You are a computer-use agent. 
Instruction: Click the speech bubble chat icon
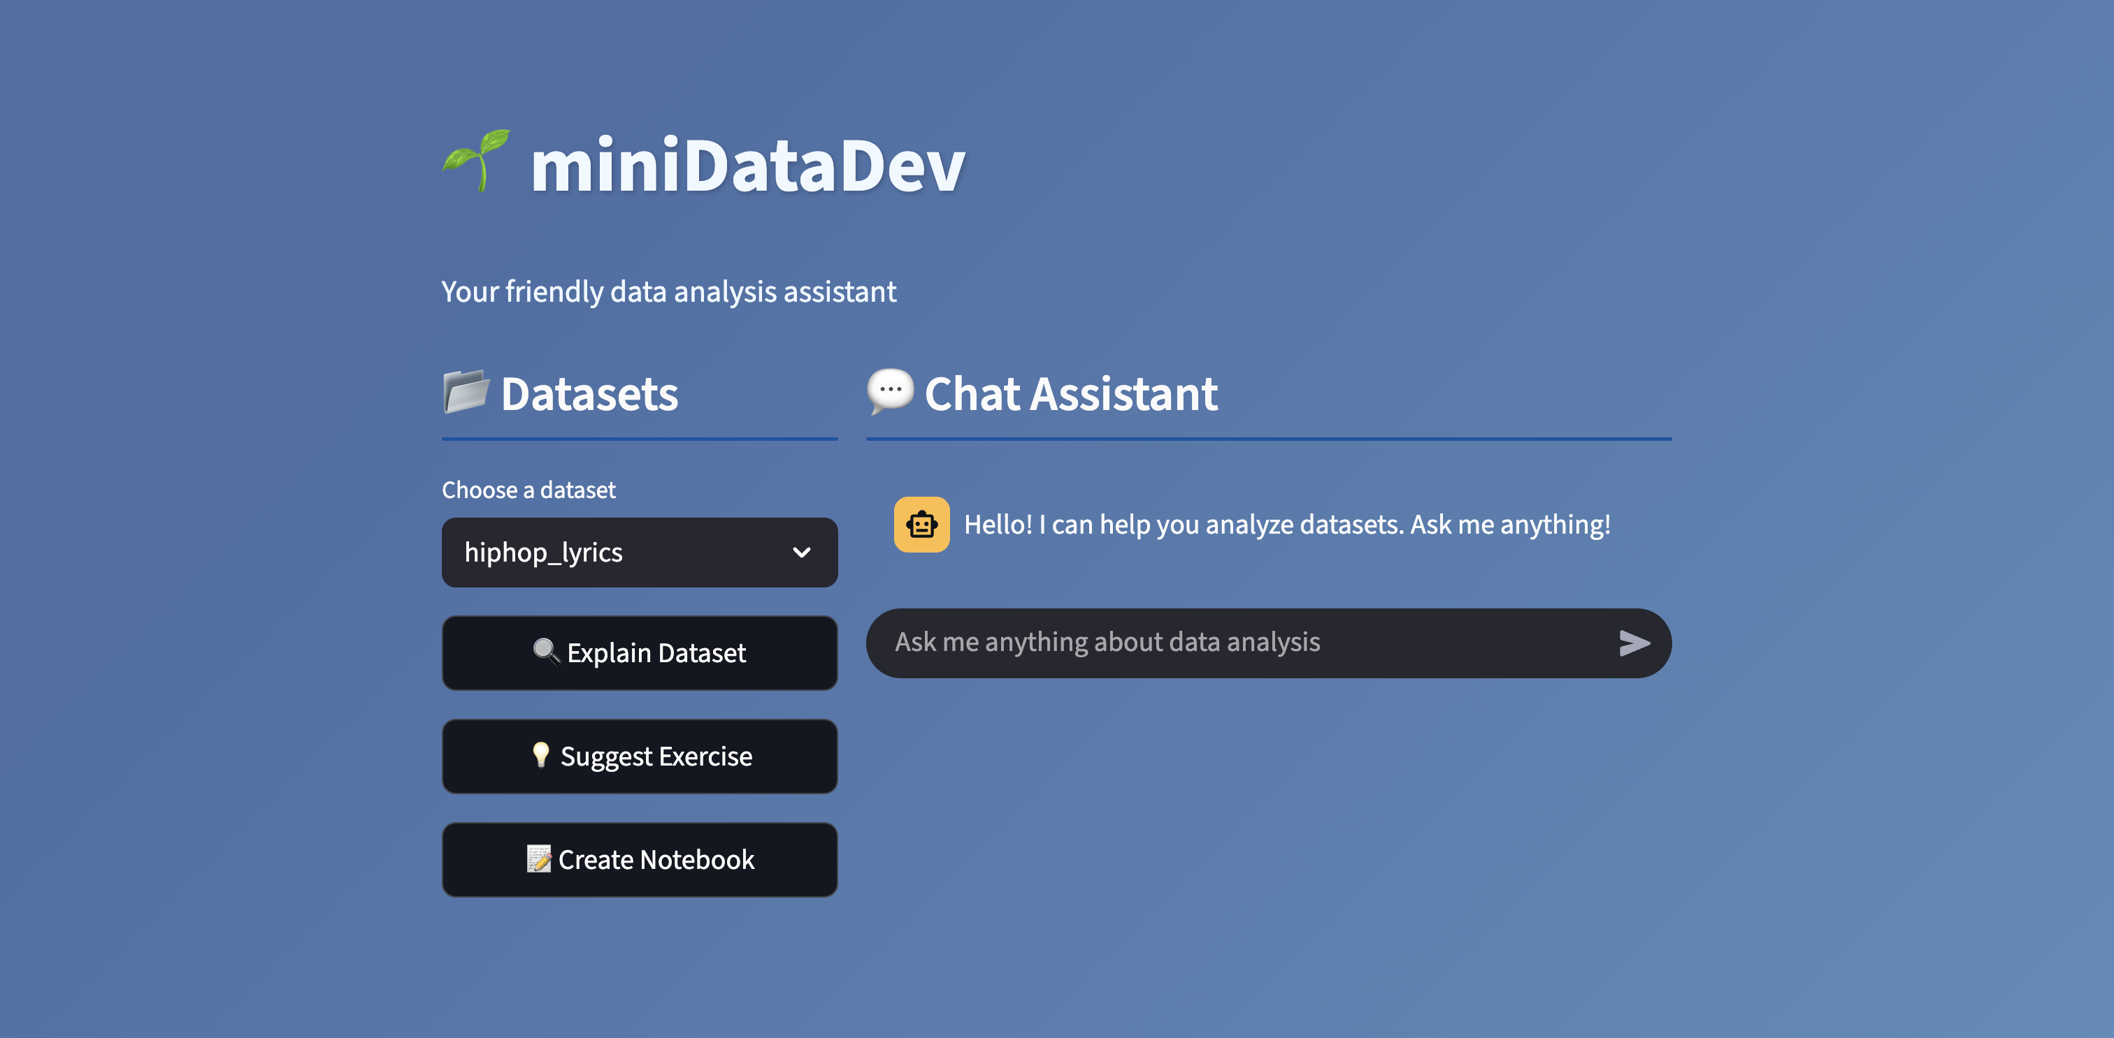891,391
